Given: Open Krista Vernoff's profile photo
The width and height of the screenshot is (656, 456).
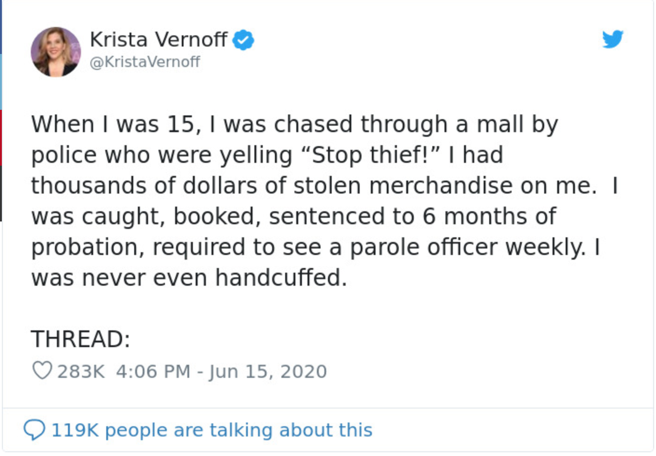Looking at the screenshot, I should point(55,52).
